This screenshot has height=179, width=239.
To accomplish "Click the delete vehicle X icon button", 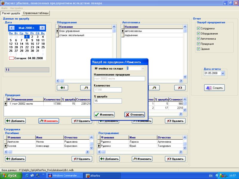I will click(x=180, y=88).
